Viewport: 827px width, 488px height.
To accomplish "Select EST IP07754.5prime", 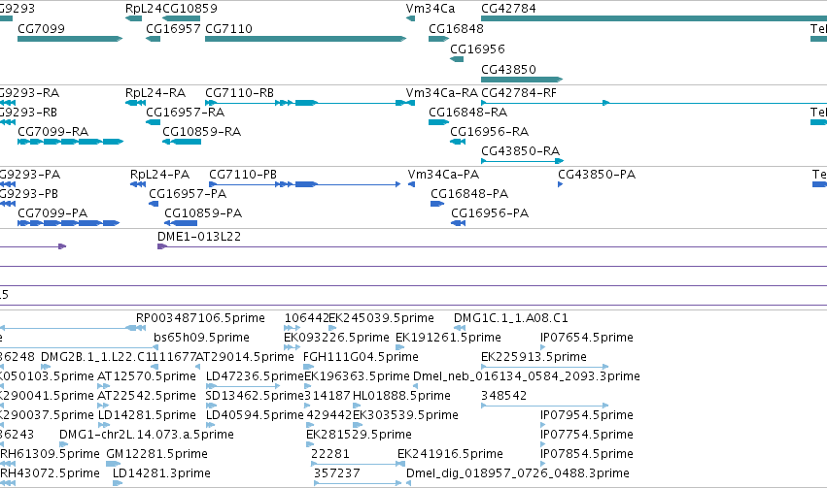I will pos(587,435).
